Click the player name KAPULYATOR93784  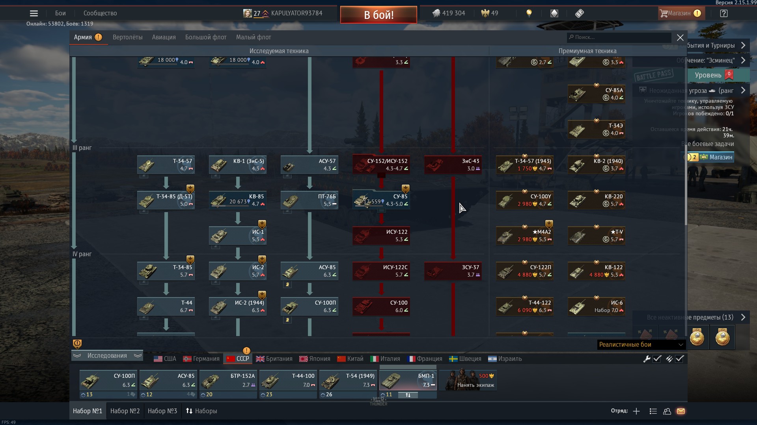[297, 13]
